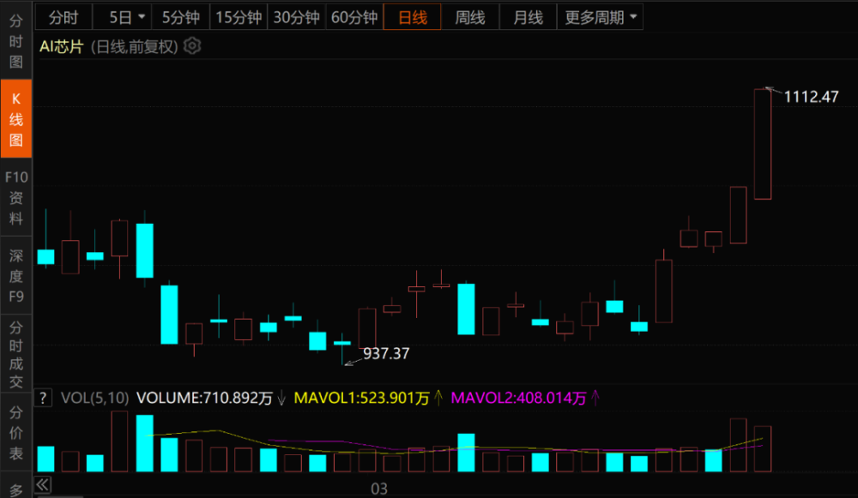Select the 月线 period tab
This screenshot has height=498, width=858.
point(528,17)
